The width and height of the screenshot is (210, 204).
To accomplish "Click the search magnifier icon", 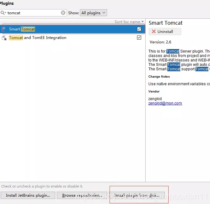I will (3, 13).
